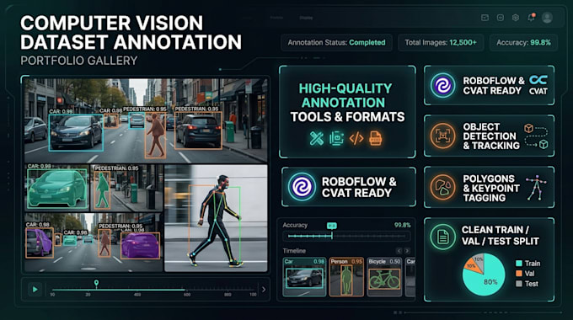Click the keypoint skeleton figure icon
Screen dimensions: 573x320
click(x=536, y=188)
